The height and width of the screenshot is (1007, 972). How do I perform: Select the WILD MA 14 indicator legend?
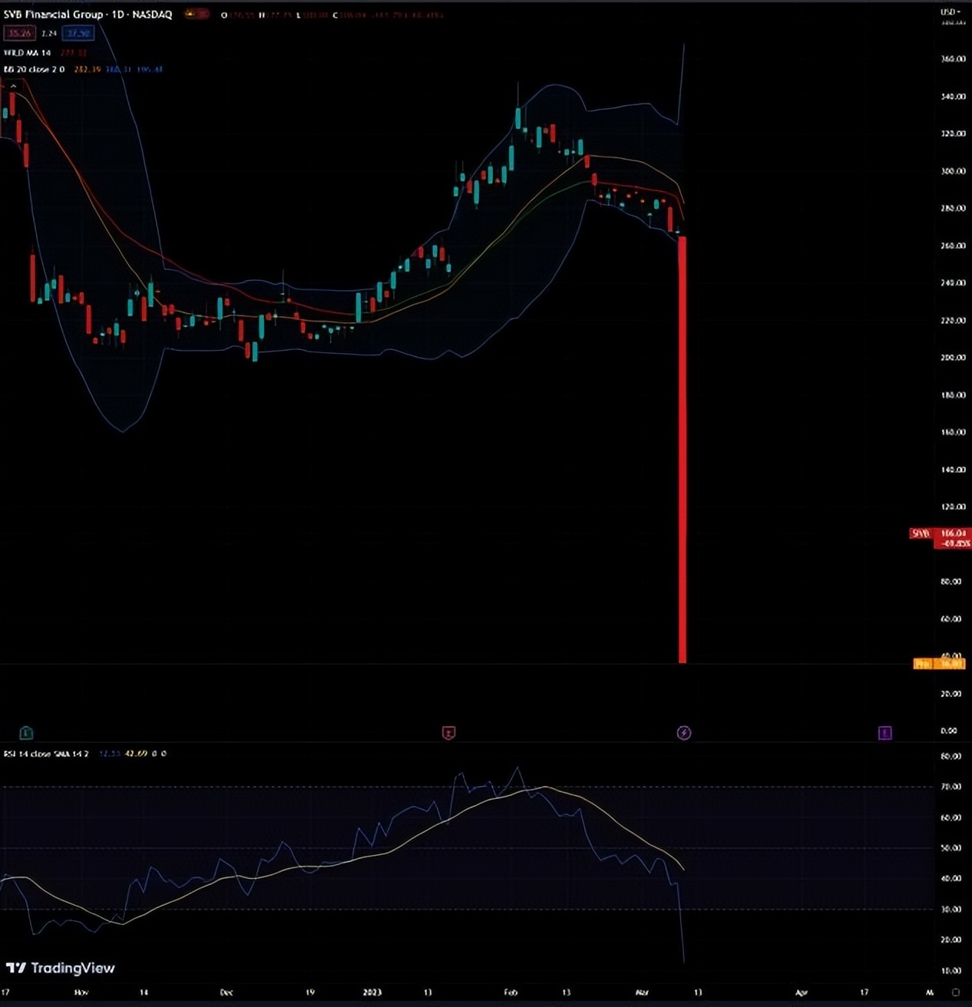click(27, 52)
